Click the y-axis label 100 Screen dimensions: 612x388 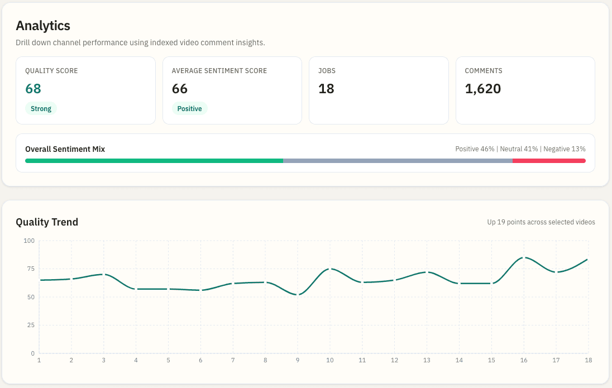click(x=29, y=241)
